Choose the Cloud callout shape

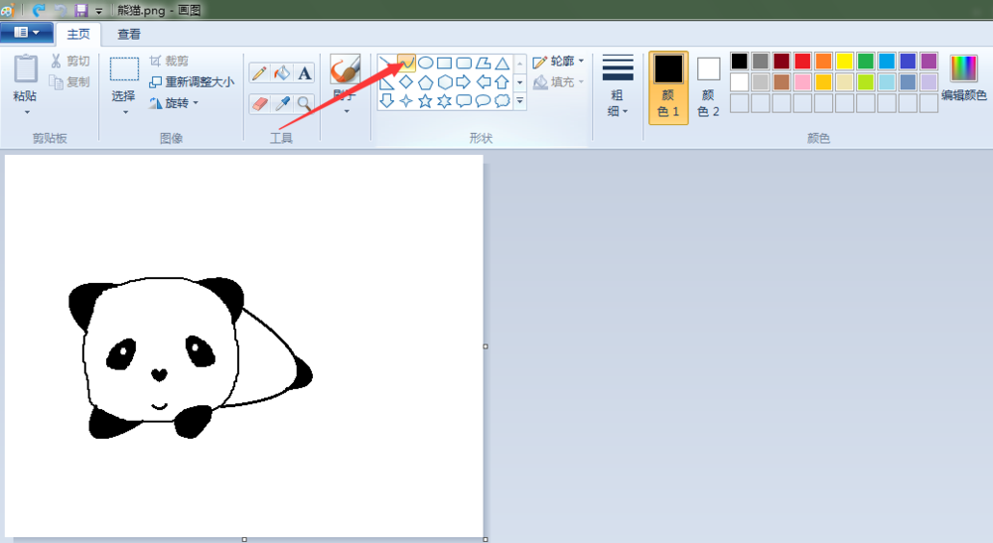click(x=502, y=100)
